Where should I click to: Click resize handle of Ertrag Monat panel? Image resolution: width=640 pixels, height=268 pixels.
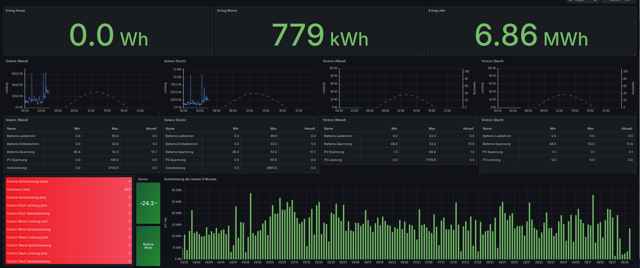click(x=423, y=54)
